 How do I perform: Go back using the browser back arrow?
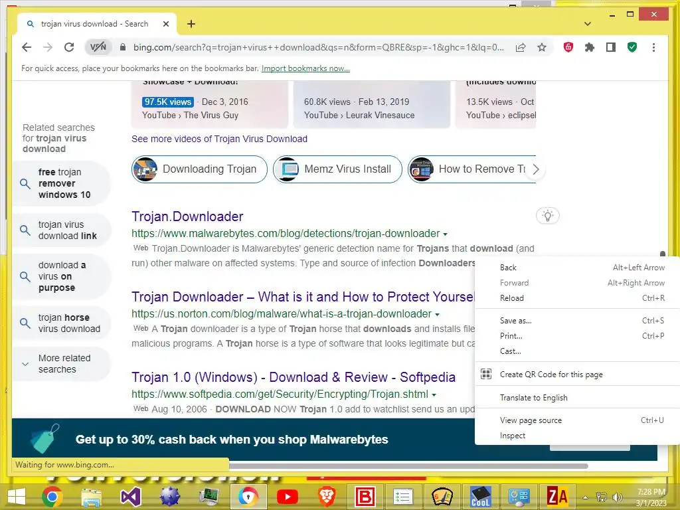pyautogui.click(x=27, y=47)
